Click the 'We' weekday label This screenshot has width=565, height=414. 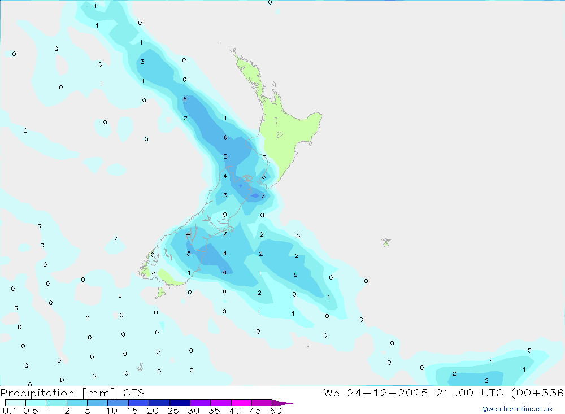coord(332,393)
